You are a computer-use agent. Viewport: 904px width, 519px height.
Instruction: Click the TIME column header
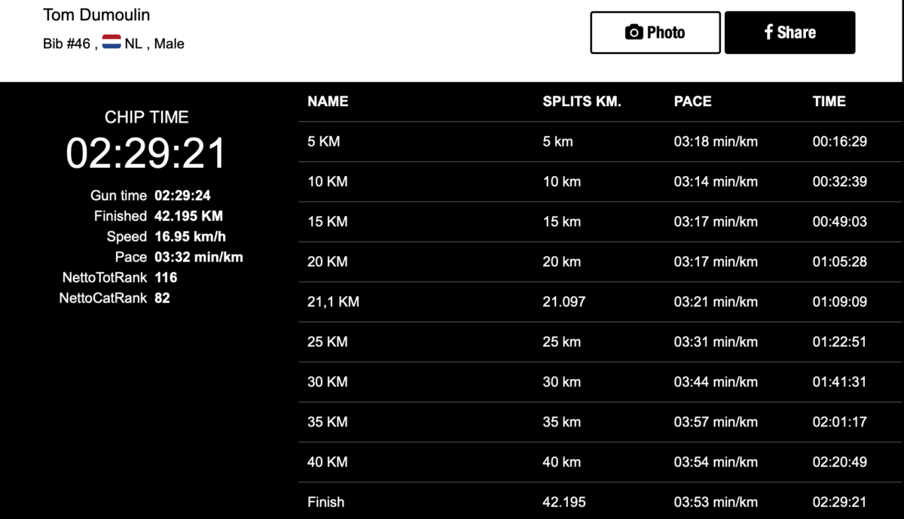click(829, 102)
